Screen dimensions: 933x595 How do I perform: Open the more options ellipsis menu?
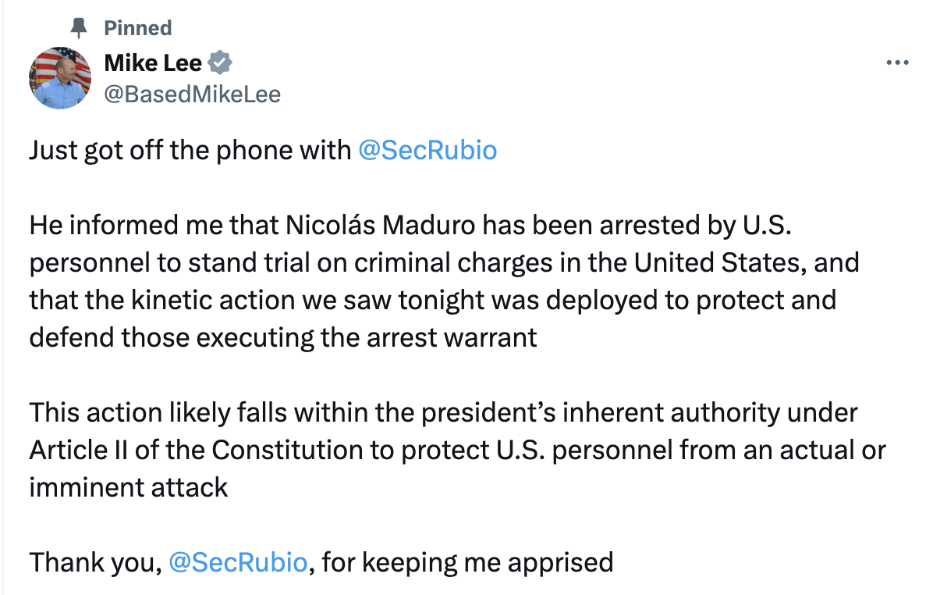point(898,62)
